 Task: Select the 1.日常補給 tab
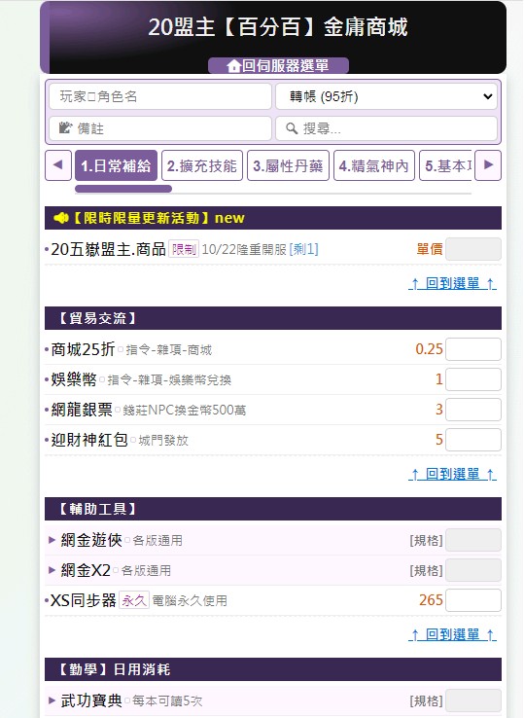(116, 165)
